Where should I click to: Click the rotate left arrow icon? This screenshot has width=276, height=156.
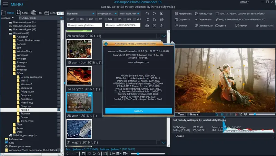(147, 14)
